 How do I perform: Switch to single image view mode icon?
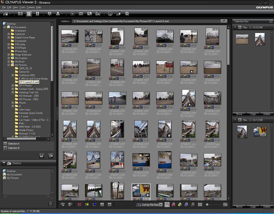click(x=37, y=14)
